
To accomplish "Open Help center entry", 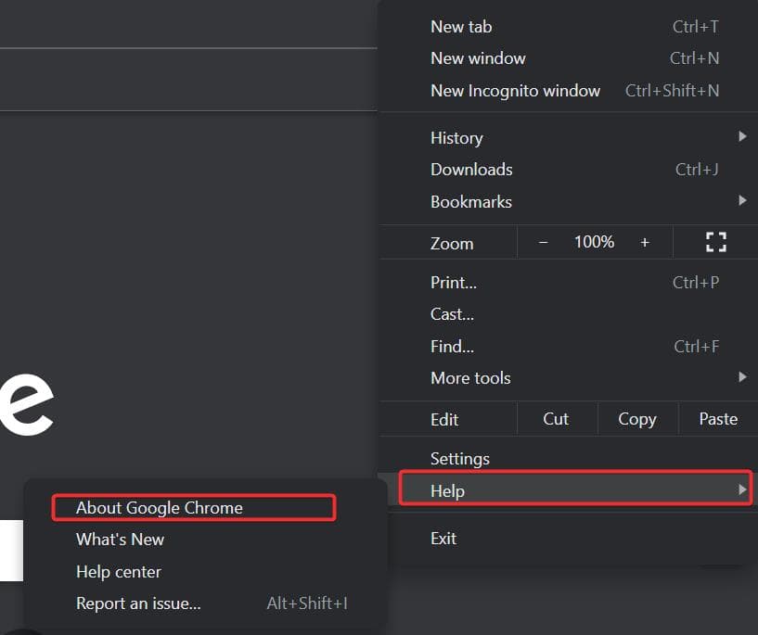I will pos(205,572).
